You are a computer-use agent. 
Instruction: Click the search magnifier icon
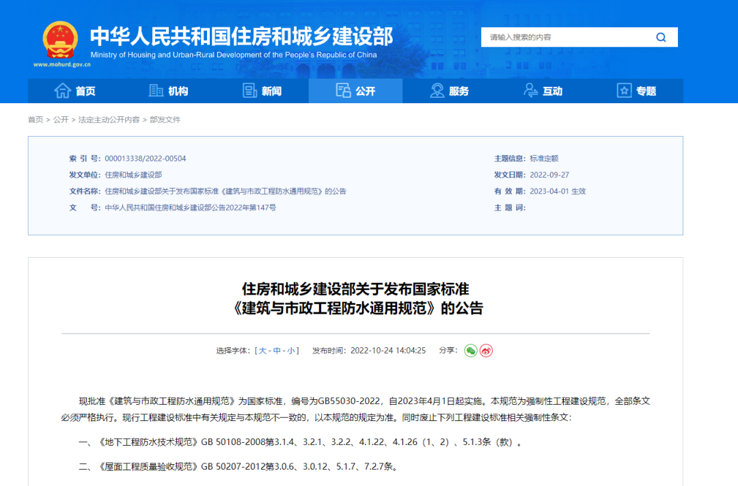(x=661, y=38)
